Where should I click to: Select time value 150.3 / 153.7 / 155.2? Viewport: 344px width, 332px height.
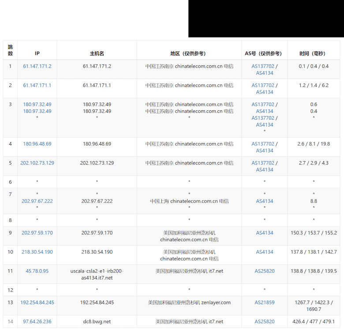click(x=314, y=233)
